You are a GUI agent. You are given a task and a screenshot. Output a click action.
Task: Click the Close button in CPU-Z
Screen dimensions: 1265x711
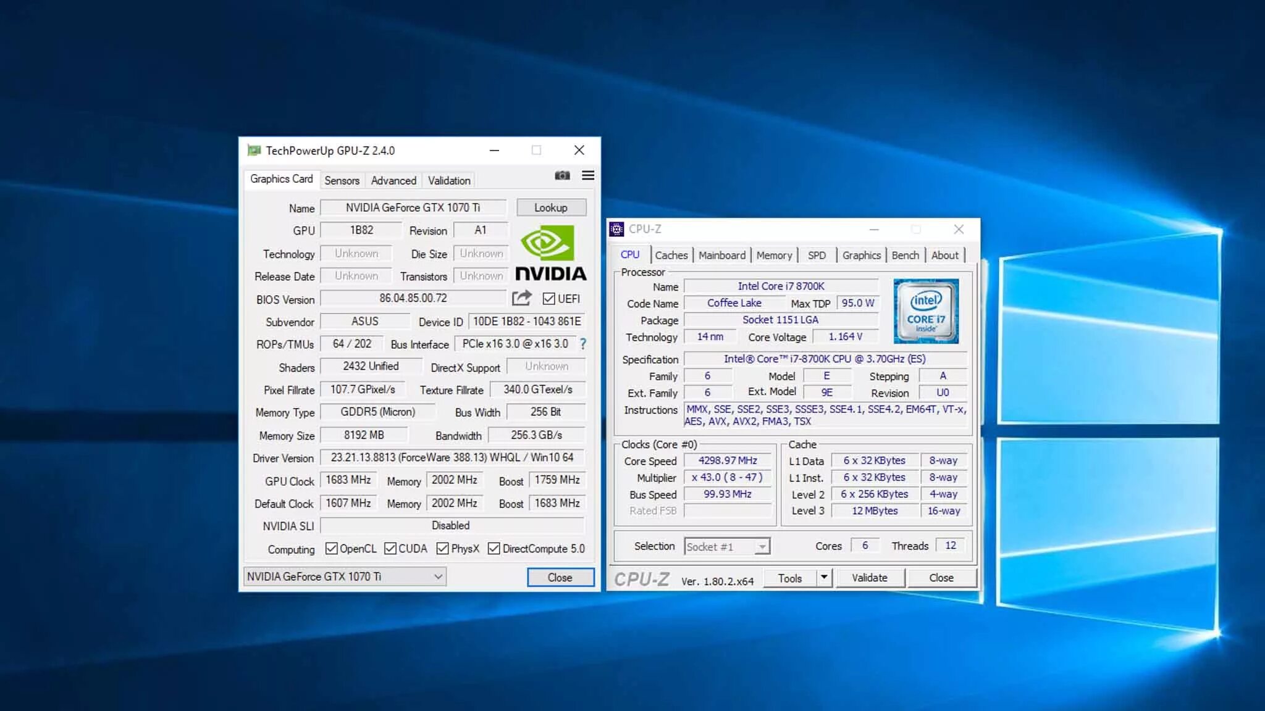[941, 578]
